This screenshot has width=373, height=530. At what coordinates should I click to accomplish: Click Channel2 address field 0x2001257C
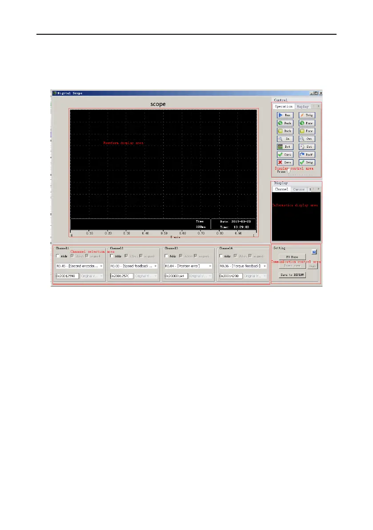point(122,276)
